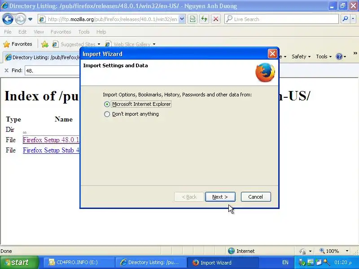Screen dimensions: 359x269
Task: Expand address bar URL dropdown
Action: [182, 19]
